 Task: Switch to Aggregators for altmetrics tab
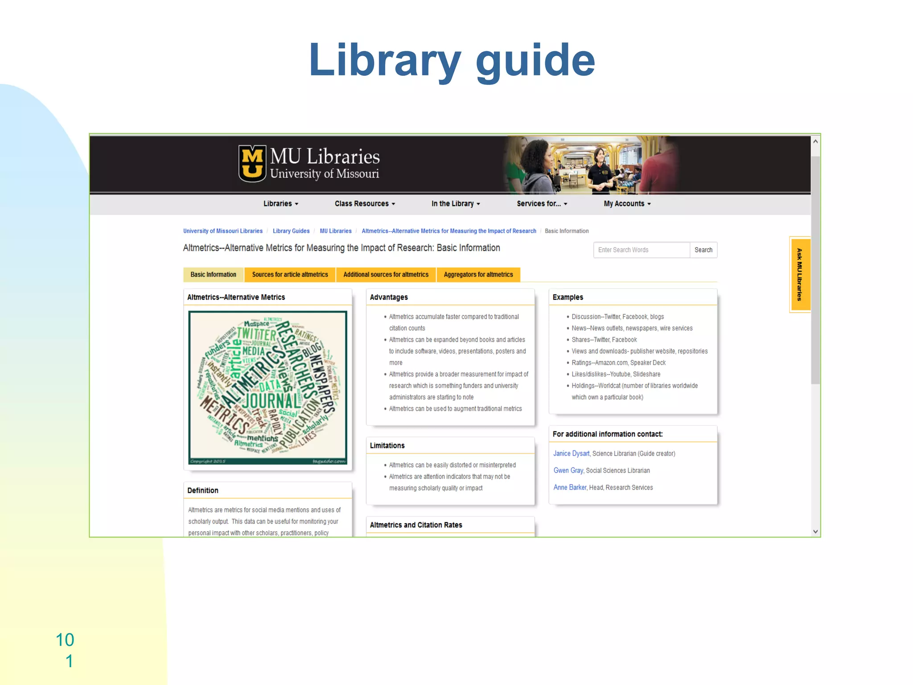click(478, 275)
